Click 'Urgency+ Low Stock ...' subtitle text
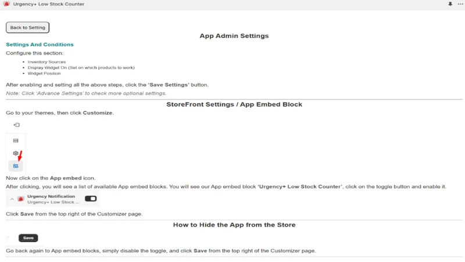Image resolution: width=465 pixels, height=262 pixels. (53, 202)
